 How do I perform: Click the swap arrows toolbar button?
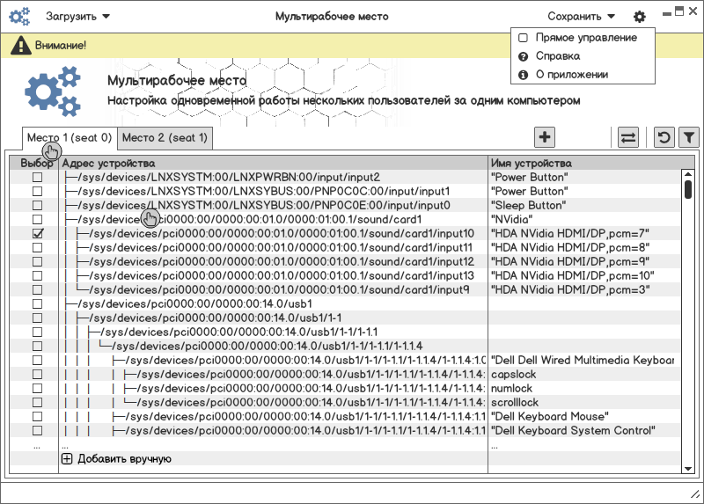click(x=627, y=137)
